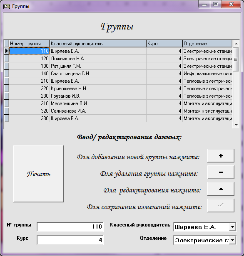Open the Классный руководитель dropdown
This screenshot has width=244, height=256.
click(232, 227)
